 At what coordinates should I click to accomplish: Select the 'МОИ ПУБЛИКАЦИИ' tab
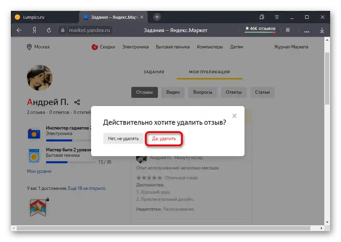point(209,72)
